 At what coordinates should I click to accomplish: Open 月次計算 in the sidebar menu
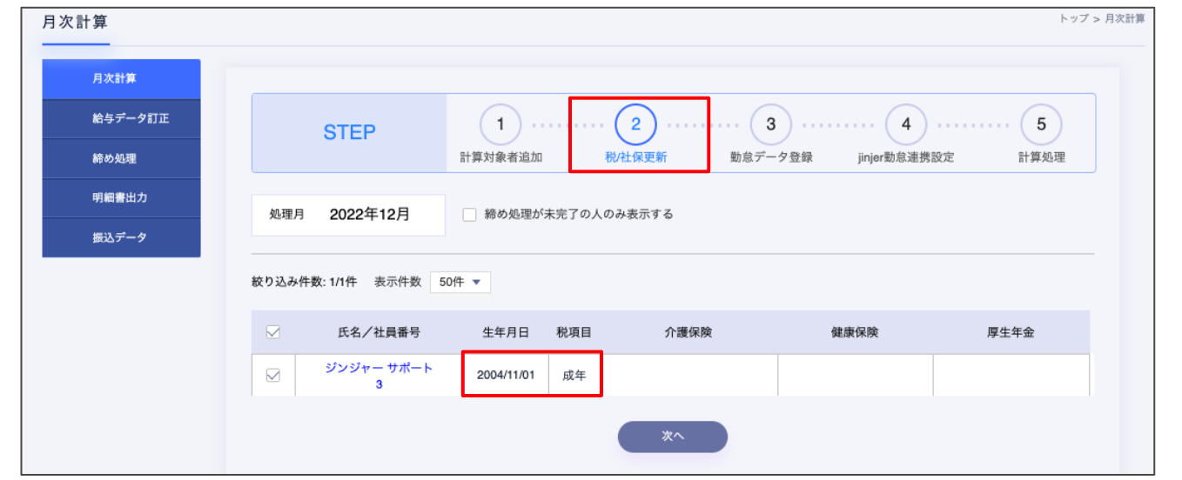121,79
